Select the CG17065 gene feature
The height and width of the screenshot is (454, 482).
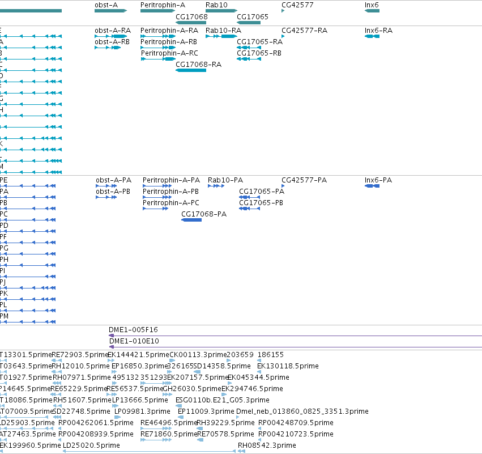pyautogui.click(x=249, y=23)
